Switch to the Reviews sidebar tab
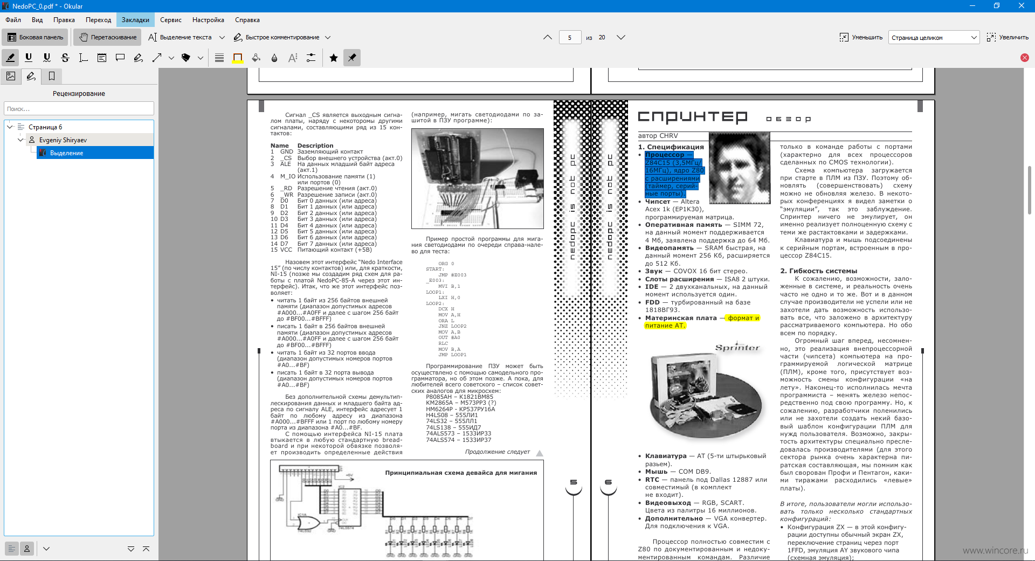The width and height of the screenshot is (1035, 561). point(31,76)
